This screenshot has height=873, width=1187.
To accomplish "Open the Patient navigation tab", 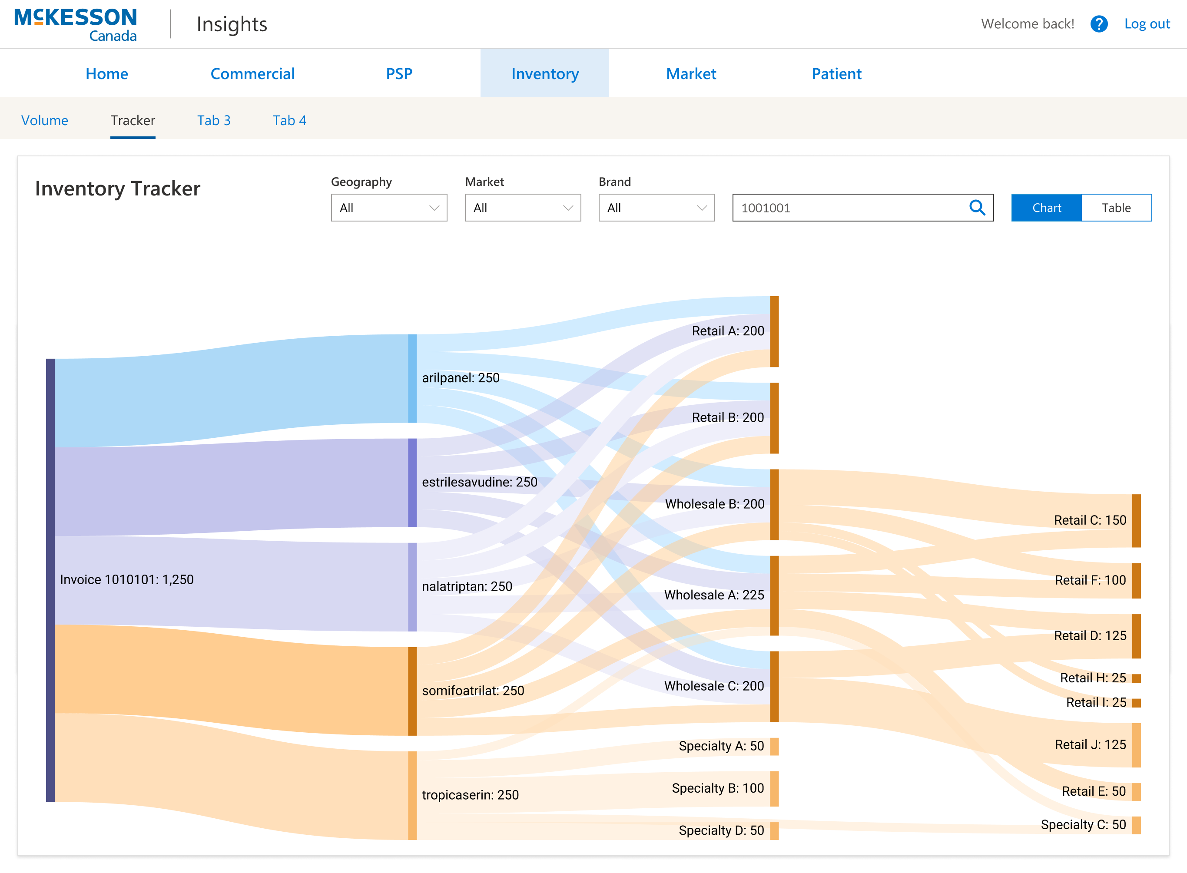I will click(836, 73).
